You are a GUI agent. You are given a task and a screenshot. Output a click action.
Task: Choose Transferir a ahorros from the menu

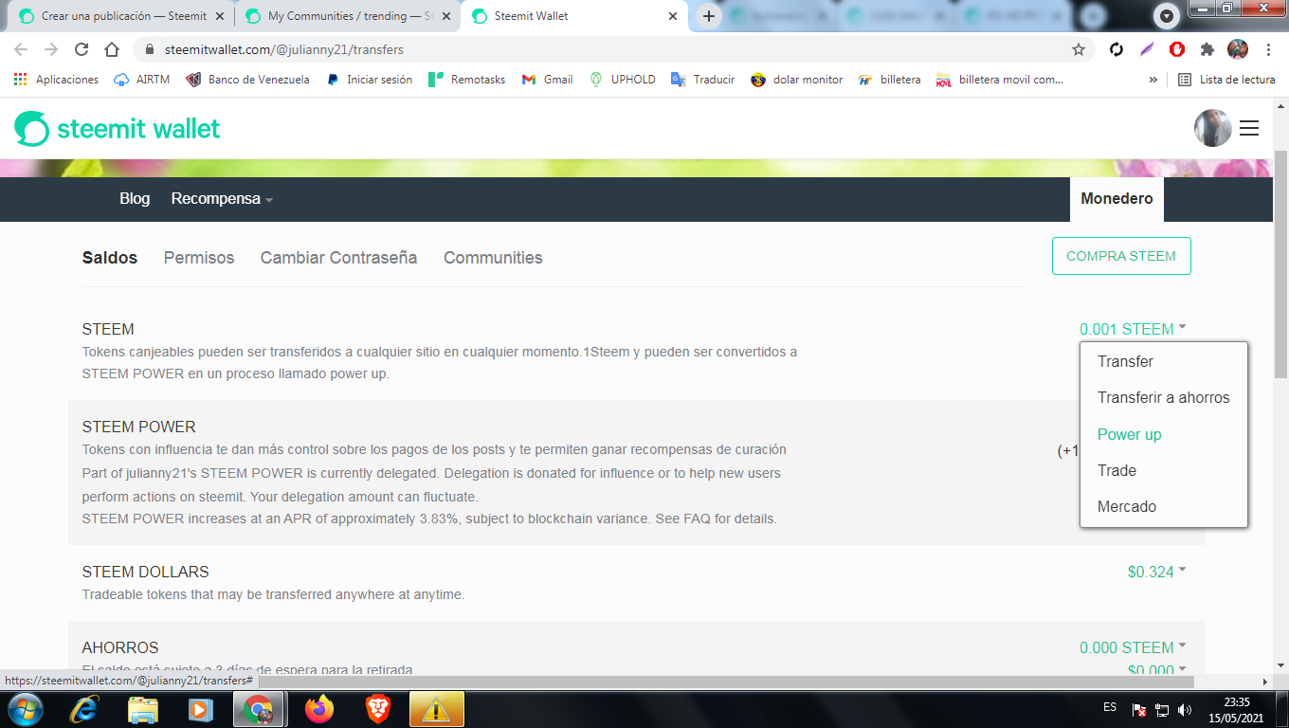click(1164, 398)
